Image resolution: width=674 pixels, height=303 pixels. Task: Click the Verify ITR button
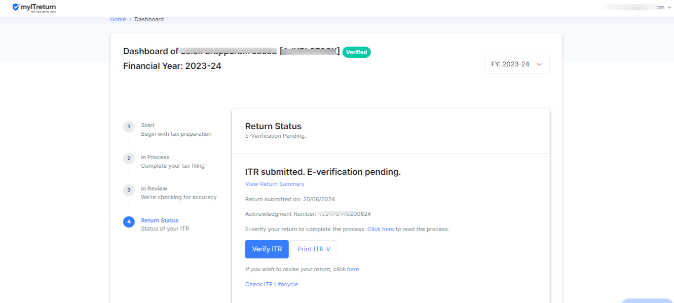click(x=267, y=249)
